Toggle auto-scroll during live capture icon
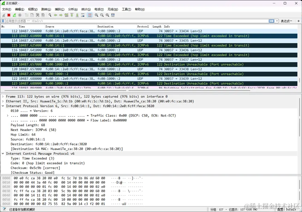The height and width of the screenshot is (212, 302). 83,15
